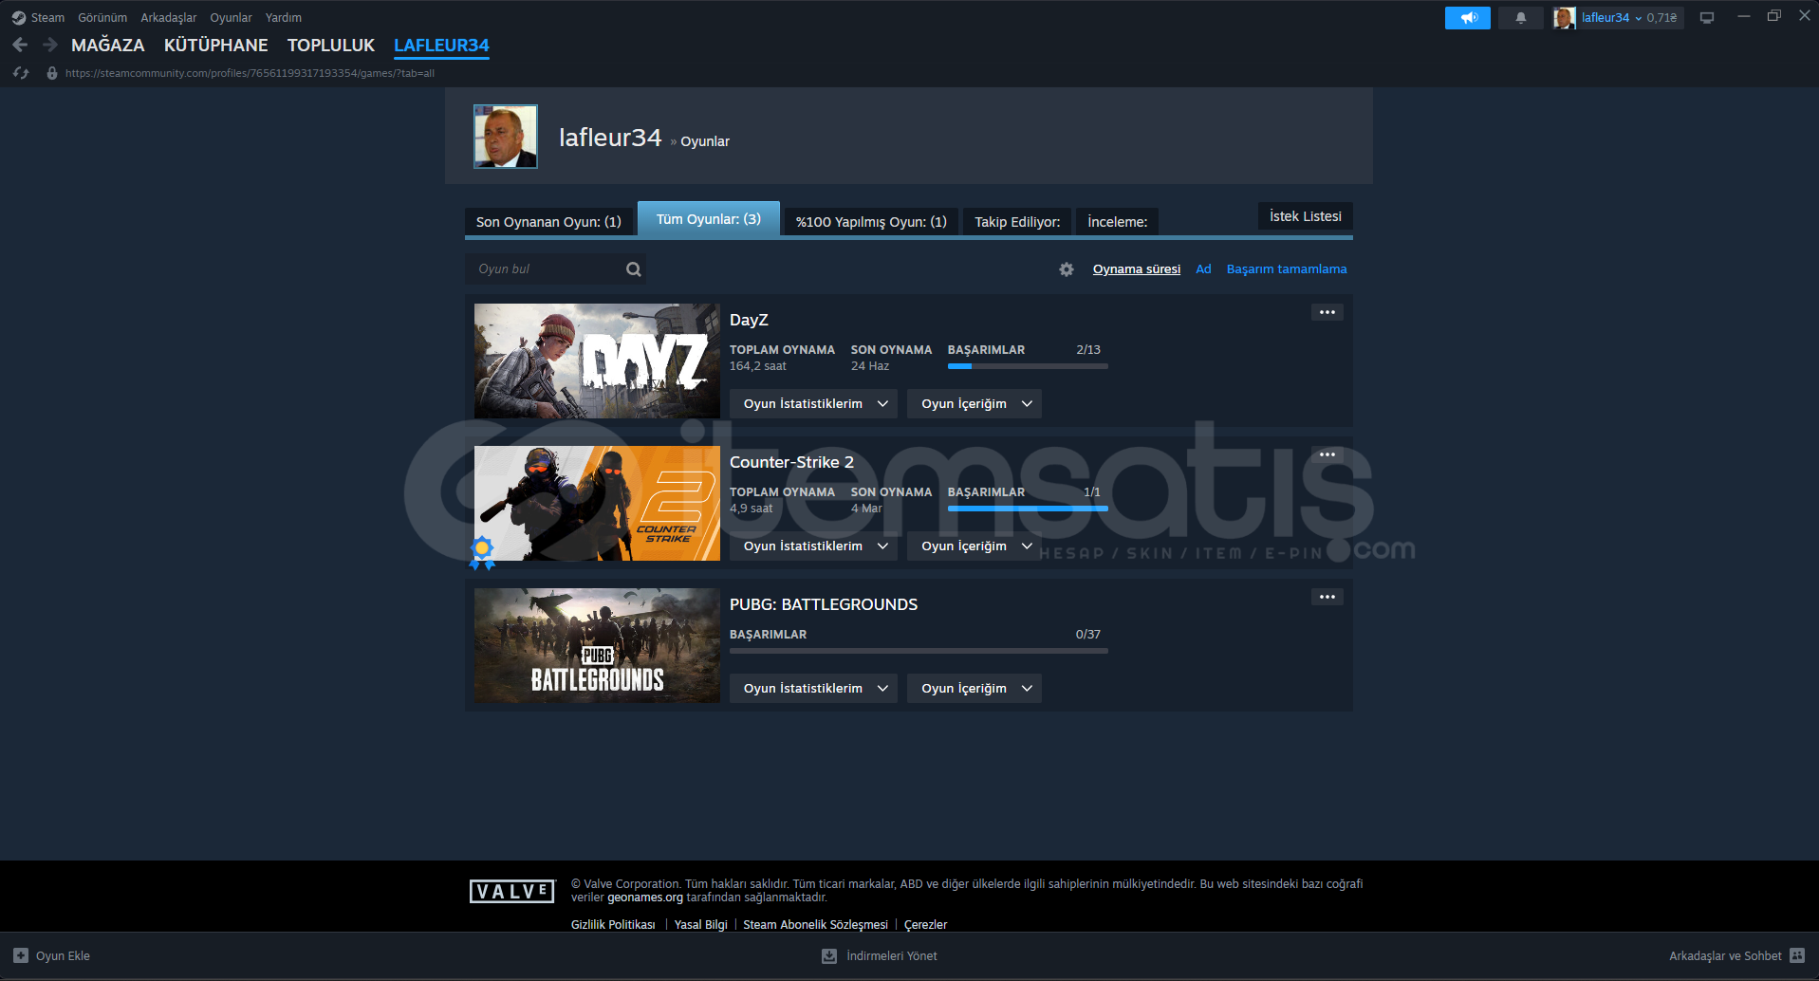
Task: Open the lafleur34 account dropdown
Action: pyautogui.click(x=1611, y=18)
